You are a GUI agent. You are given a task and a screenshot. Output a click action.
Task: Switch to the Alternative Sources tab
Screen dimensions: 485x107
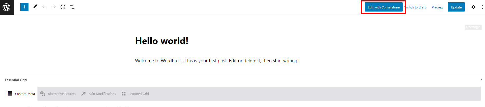58,94
